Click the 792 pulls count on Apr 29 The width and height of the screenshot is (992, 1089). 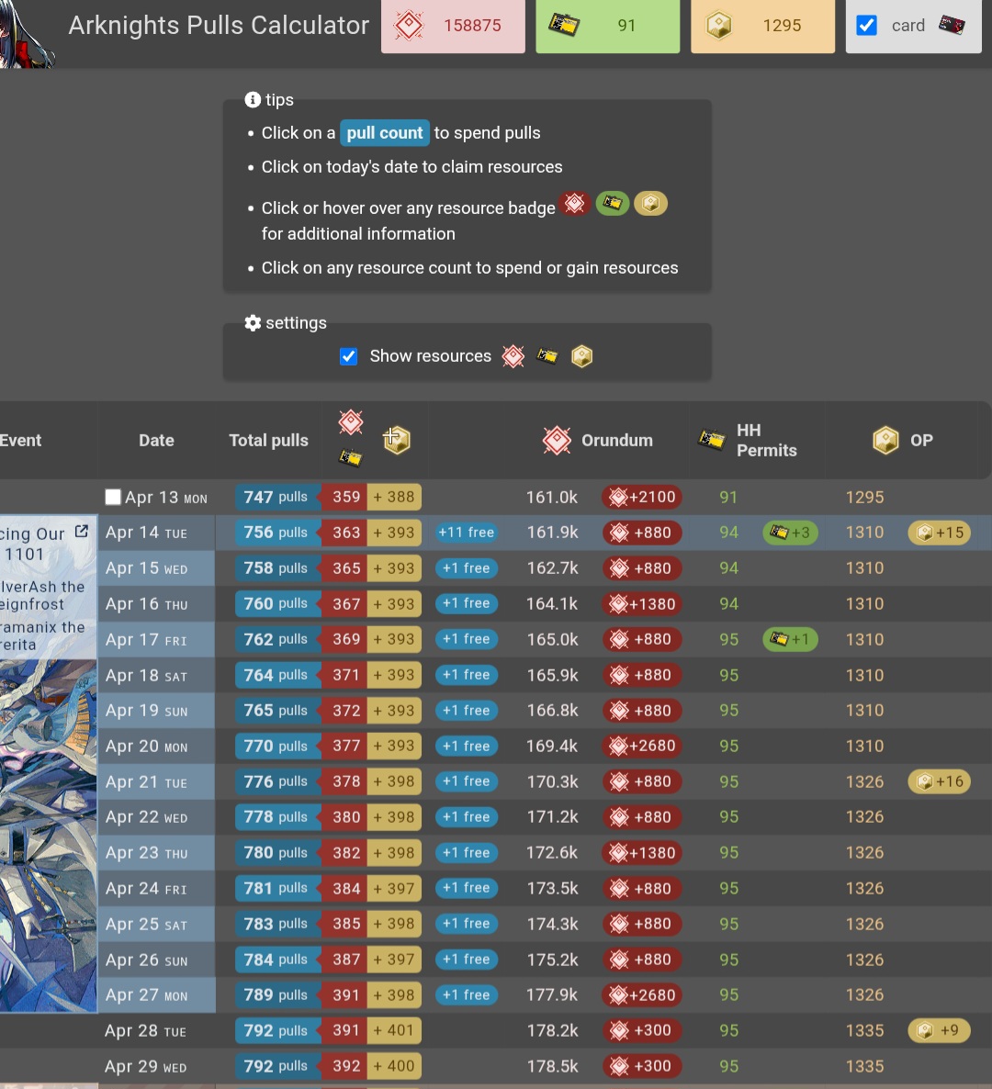tap(278, 1066)
